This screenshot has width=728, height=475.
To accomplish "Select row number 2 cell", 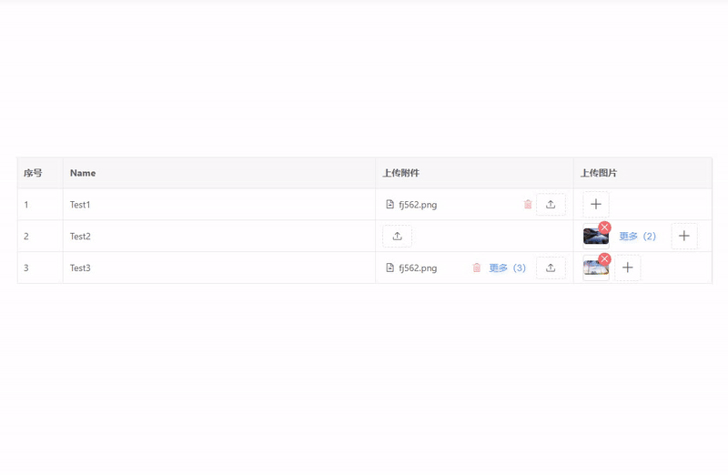I will [x=40, y=236].
